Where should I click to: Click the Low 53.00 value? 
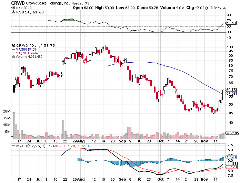pyautogui.click(x=126, y=8)
